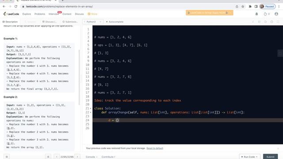Click the browser forward arrow
Screen dimensions: 283x159
[10, 7]
